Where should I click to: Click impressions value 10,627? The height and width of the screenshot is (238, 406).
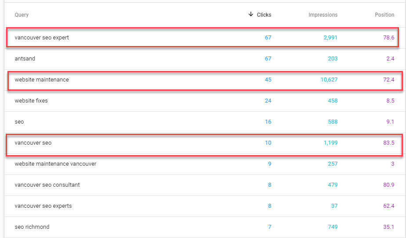click(329, 80)
